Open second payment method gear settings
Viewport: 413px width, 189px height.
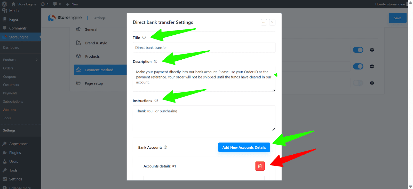pos(372,66)
